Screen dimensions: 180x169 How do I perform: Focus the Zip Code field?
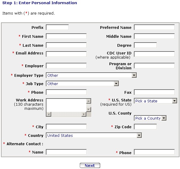click(x=145, y=127)
